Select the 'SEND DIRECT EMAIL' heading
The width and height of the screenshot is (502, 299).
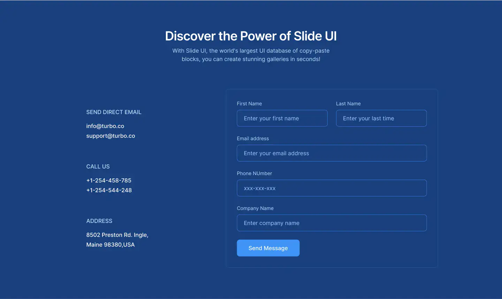[114, 112]
